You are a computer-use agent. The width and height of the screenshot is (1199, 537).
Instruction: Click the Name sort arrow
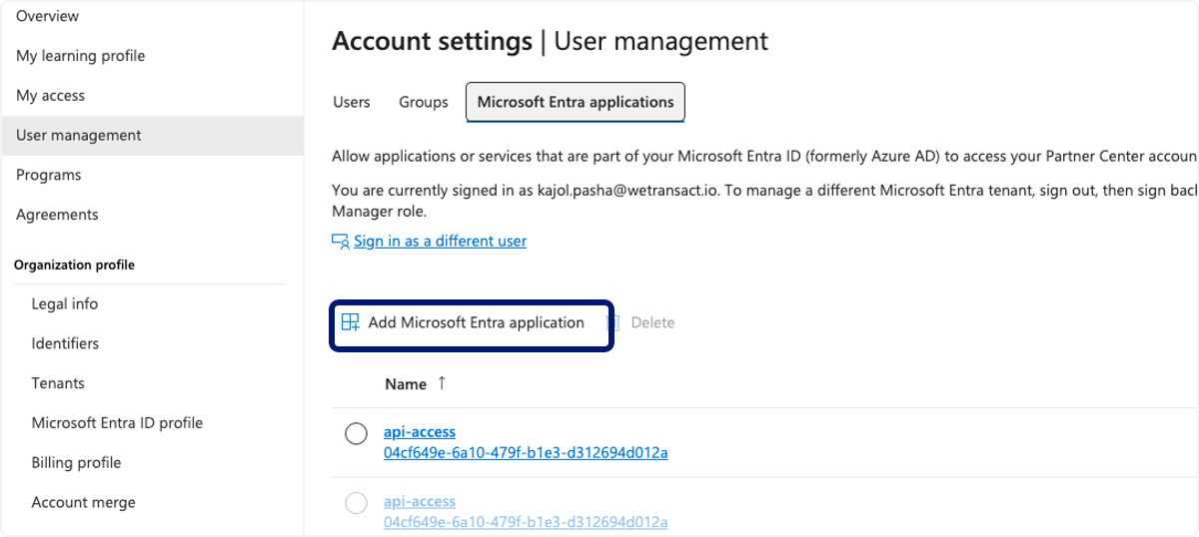(442, 383)
